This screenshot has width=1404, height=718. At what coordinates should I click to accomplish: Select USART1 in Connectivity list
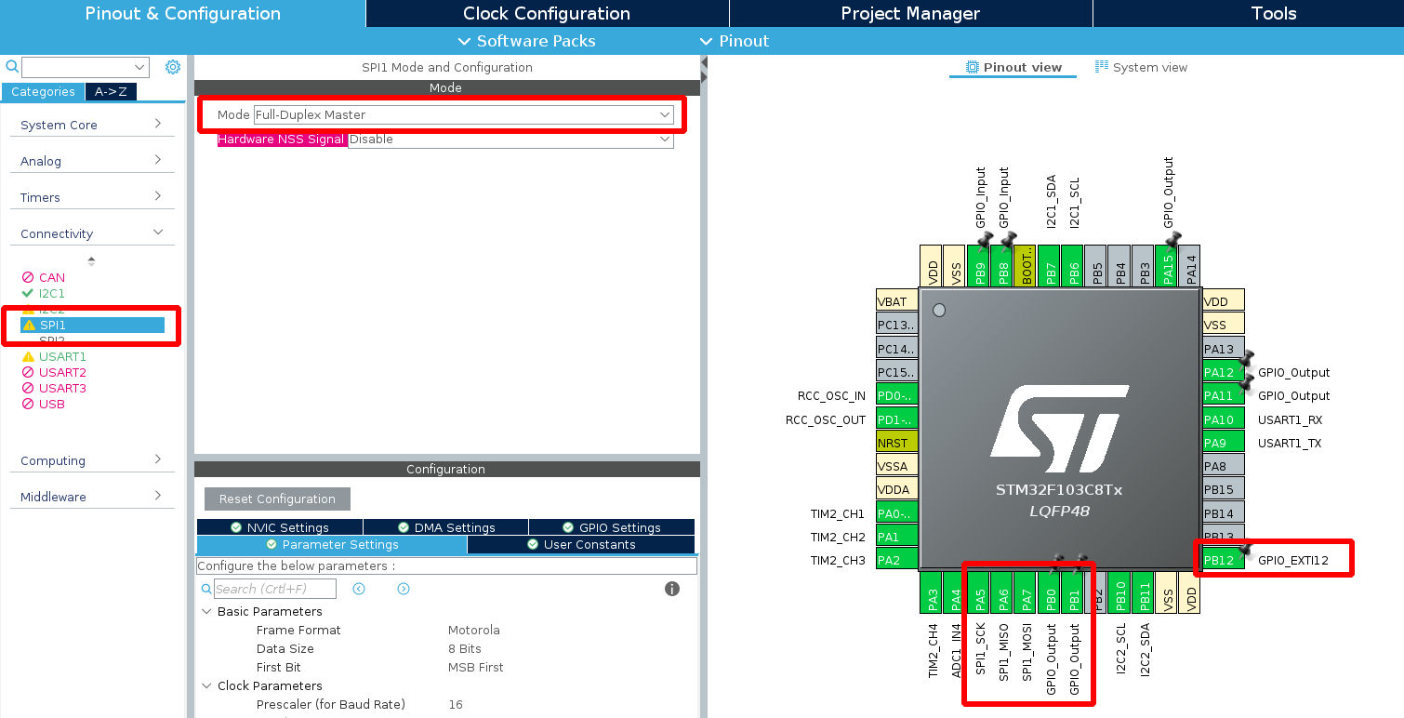tap(62, 356)
